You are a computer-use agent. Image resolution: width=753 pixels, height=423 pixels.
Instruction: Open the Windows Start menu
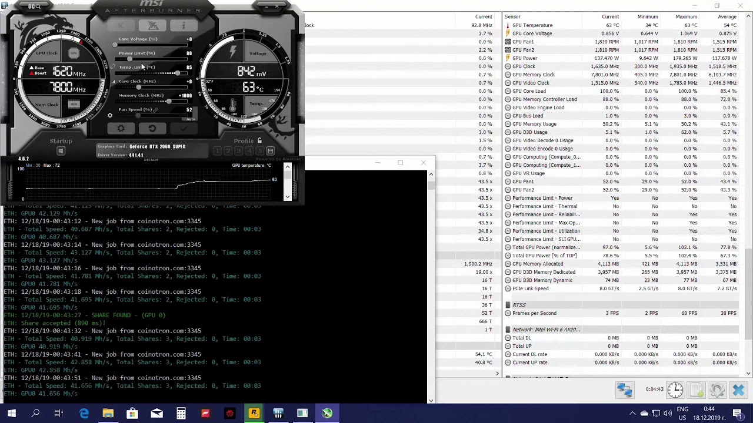[11, 413]
